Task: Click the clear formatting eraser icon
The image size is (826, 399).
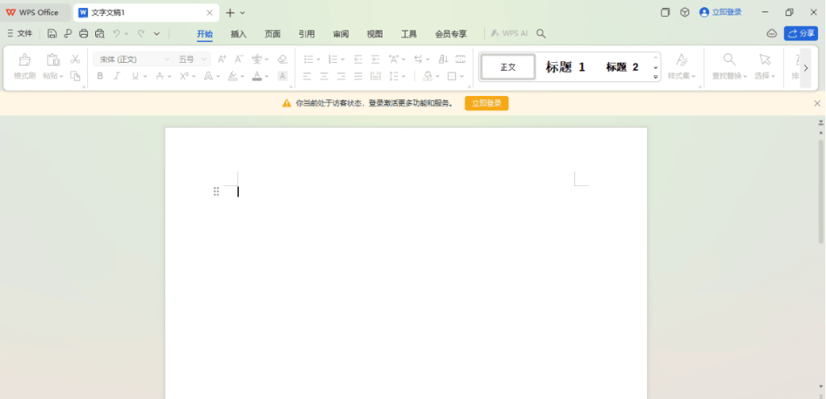Action: click(282, 59)
